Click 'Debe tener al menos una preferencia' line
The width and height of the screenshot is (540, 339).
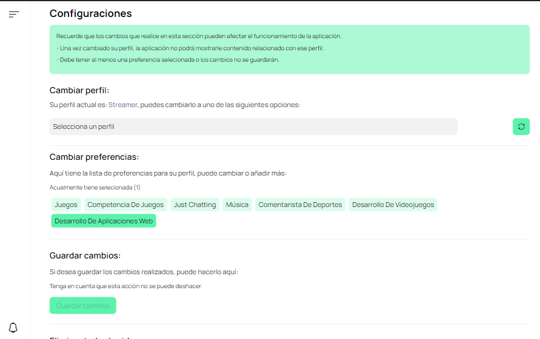click(168, 60)
